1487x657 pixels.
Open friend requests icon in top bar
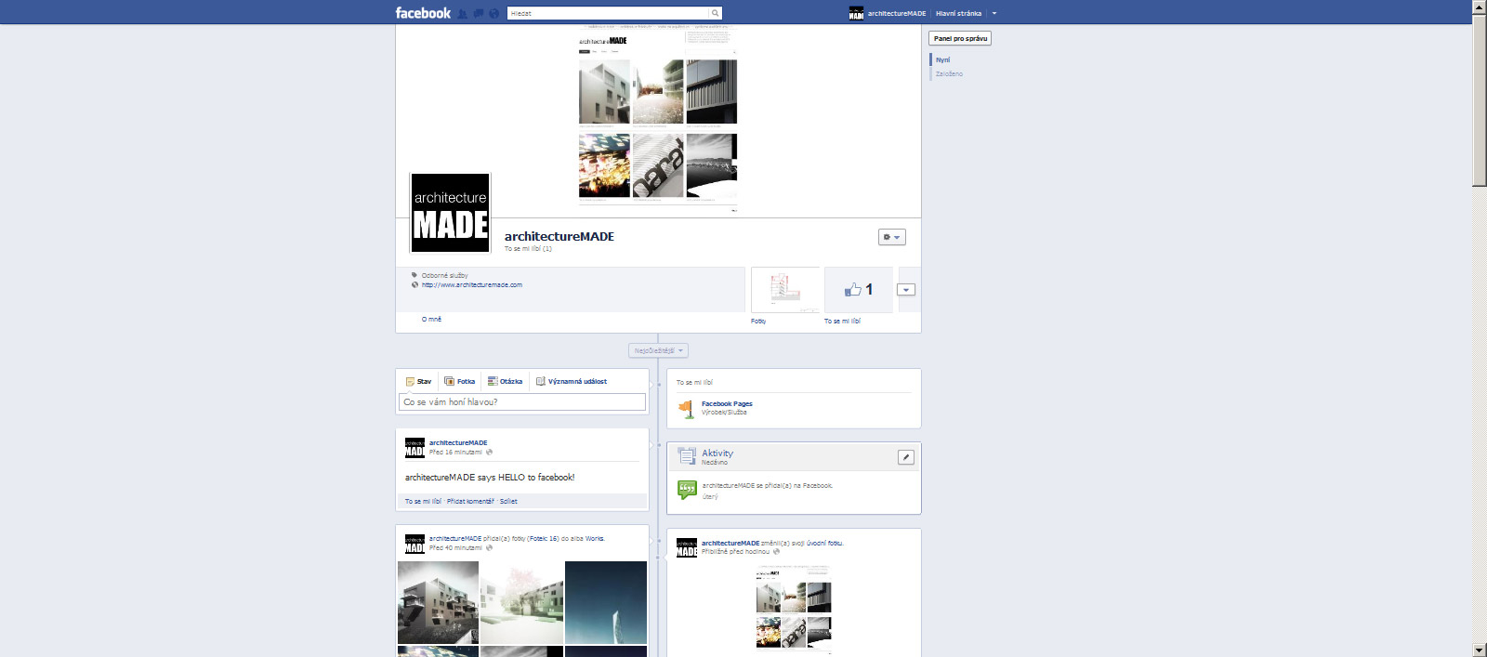coord(463,14)
